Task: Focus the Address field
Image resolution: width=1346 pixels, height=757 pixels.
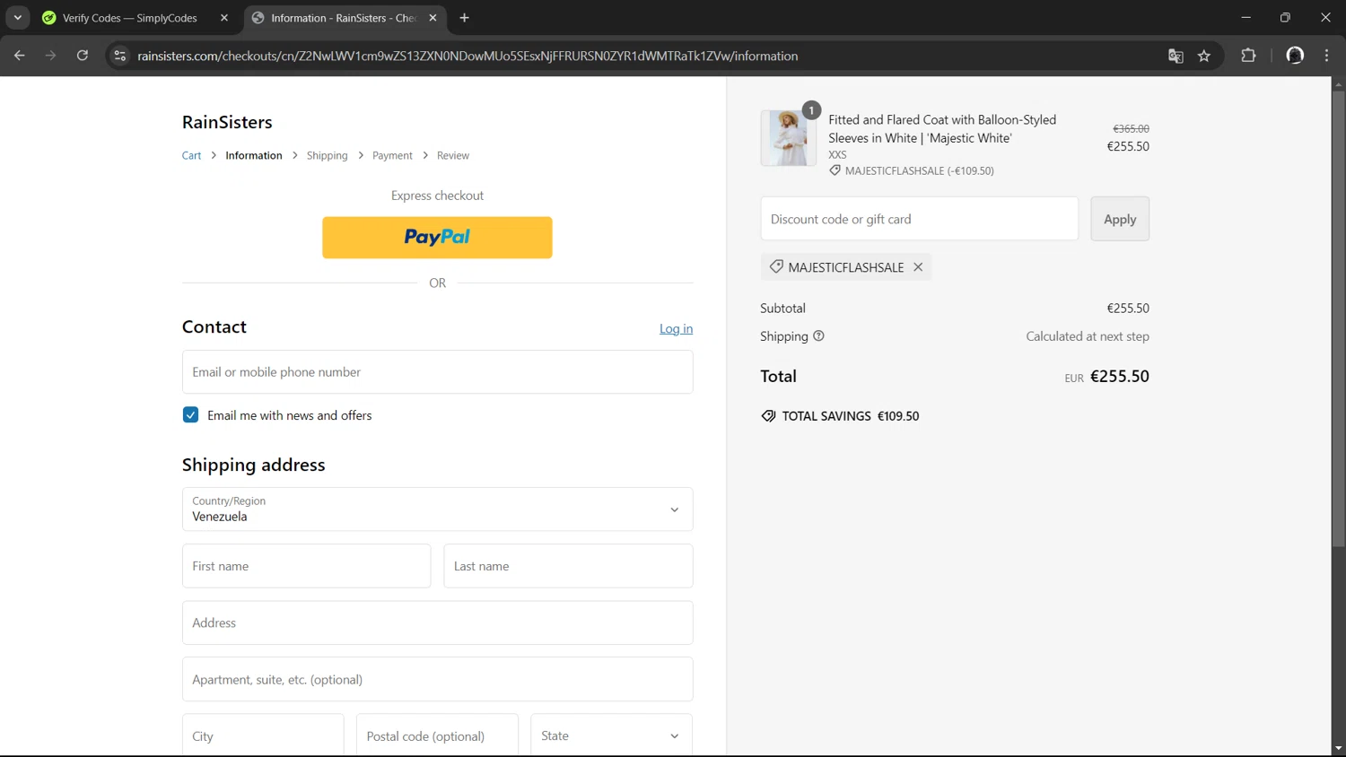Action: click(437, 622)
